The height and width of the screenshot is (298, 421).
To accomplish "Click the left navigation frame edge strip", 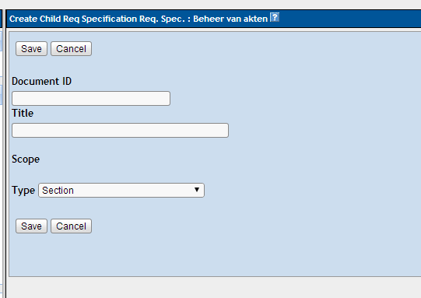I will (x=1, y=153).
